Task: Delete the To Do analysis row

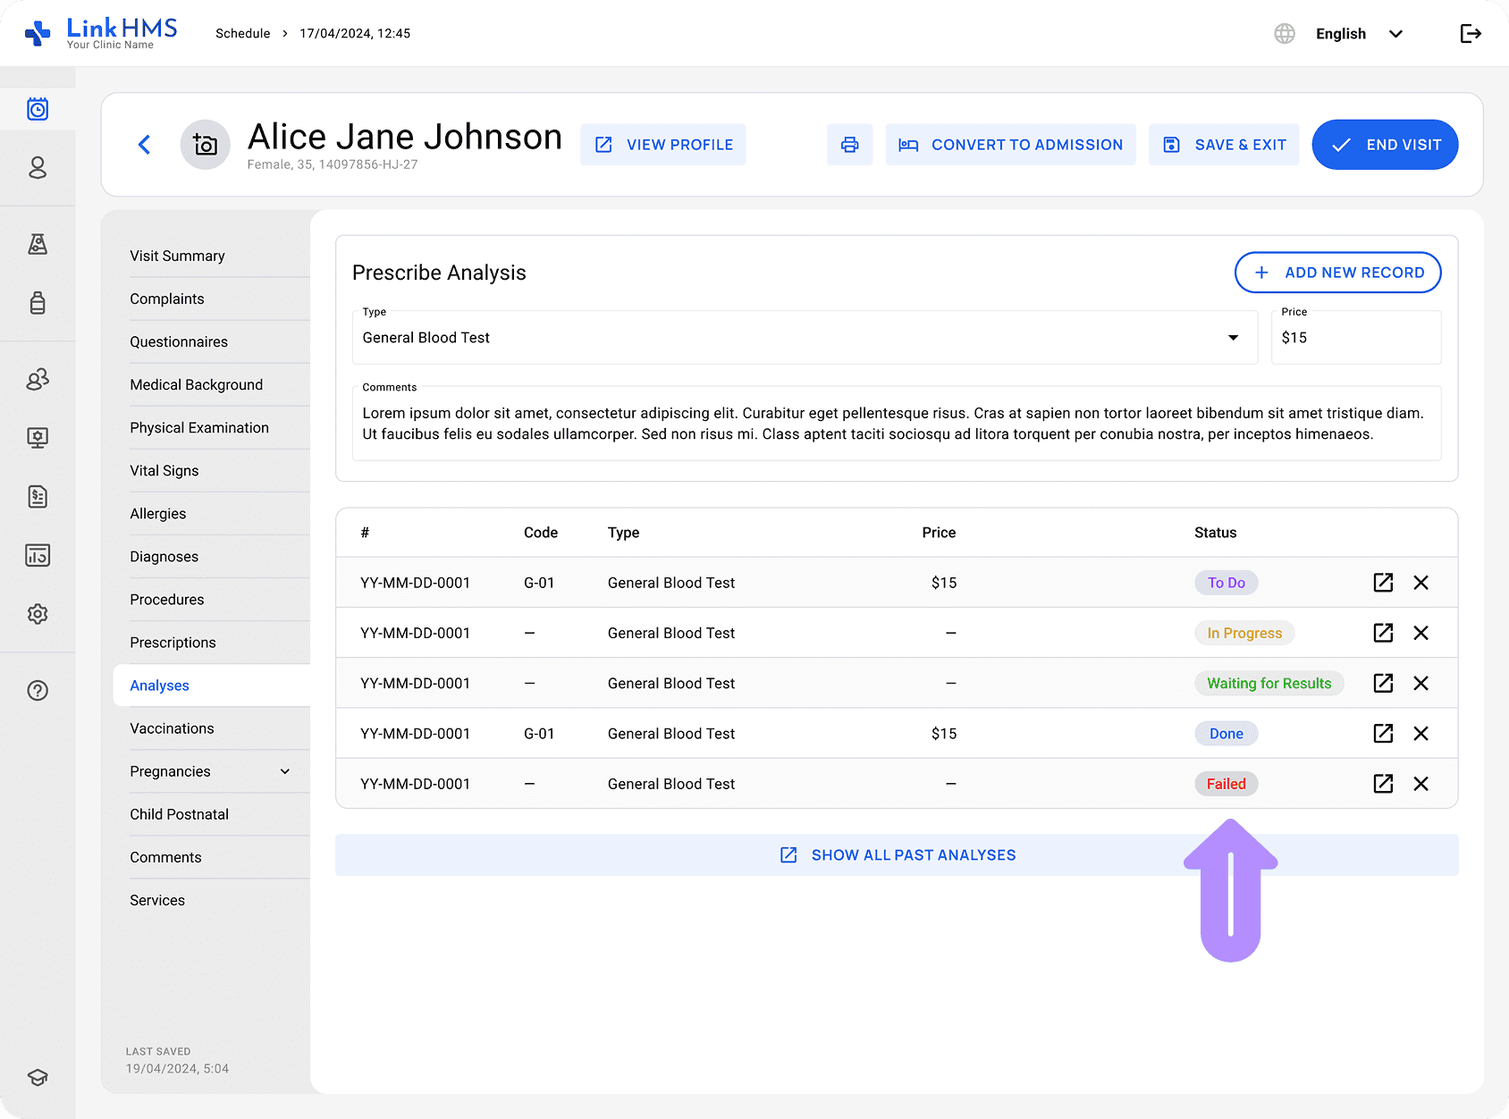Action: (1420, 583)
